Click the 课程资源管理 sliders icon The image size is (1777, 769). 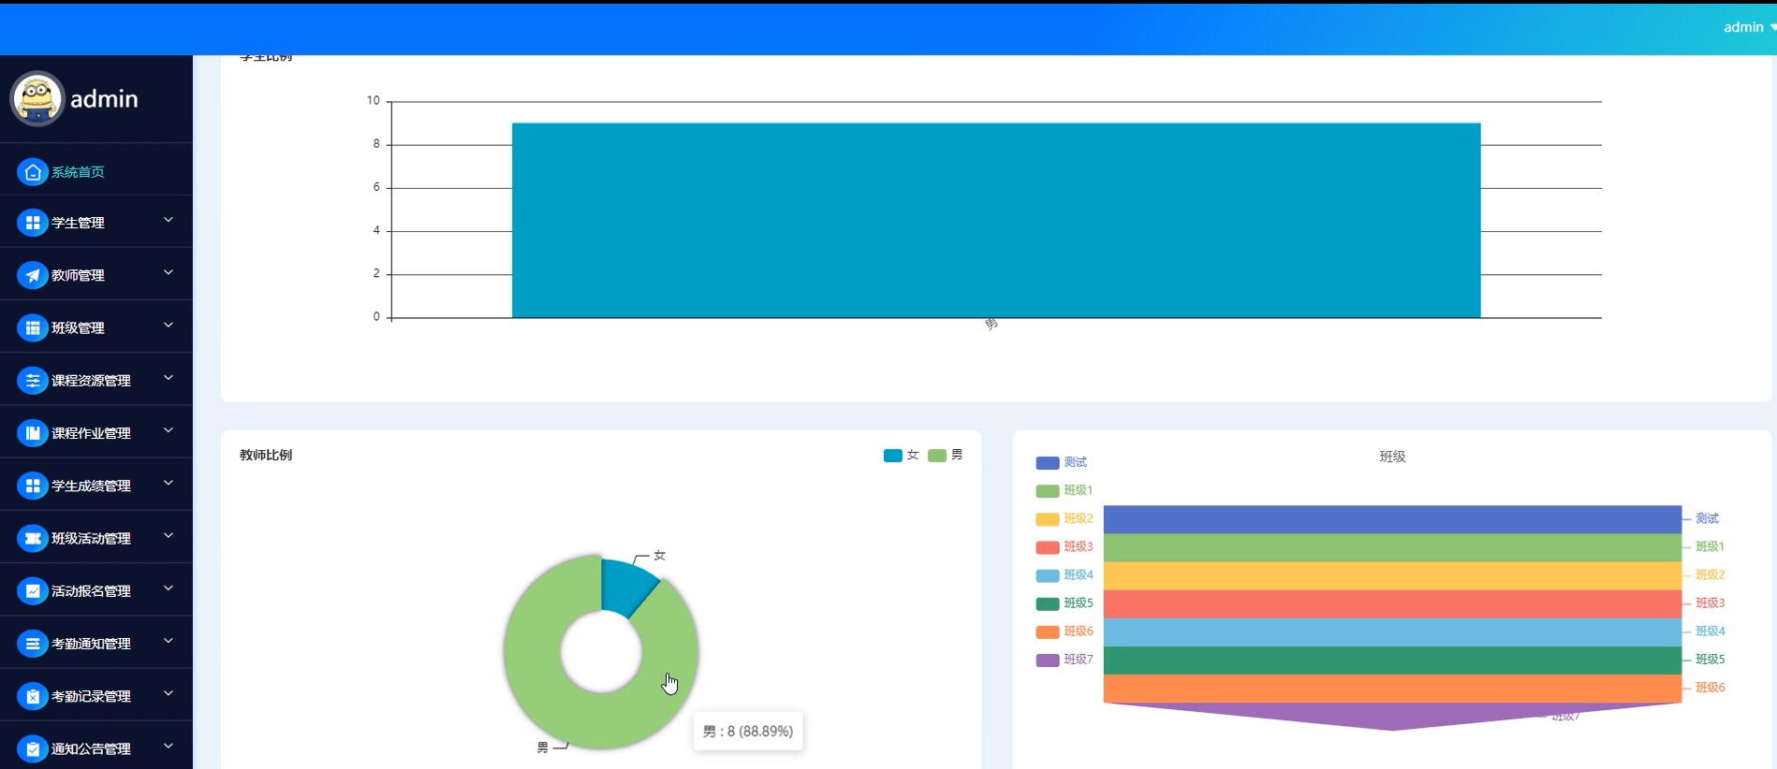[x=33, y=381]
